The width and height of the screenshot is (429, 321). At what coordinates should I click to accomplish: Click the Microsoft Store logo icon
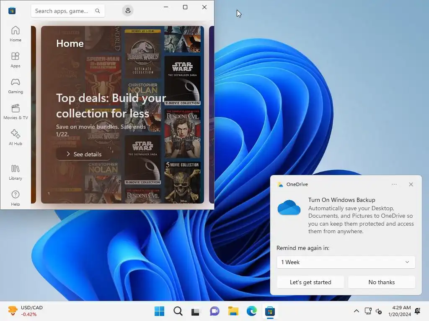[12, 11]
